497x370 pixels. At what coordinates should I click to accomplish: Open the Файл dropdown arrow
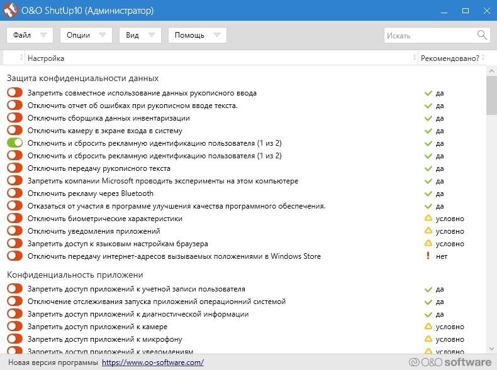click(43, 35)
